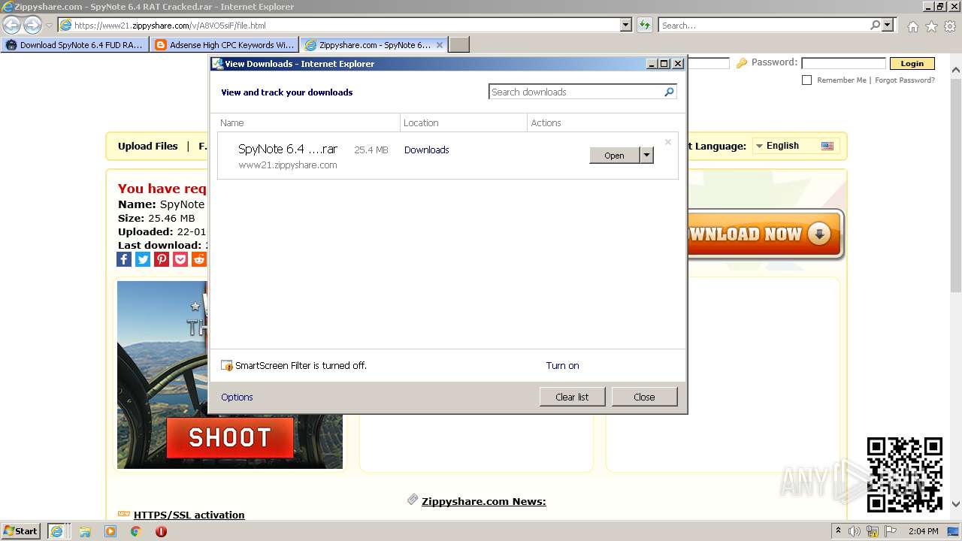962x541 pixels.
Task: Click the magnifier in Search downloads box
Action: click(669, 92)
